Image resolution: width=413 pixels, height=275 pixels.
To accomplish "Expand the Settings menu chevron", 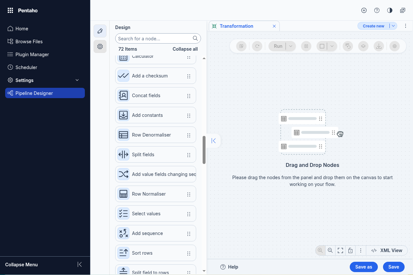I will [77, 80].
